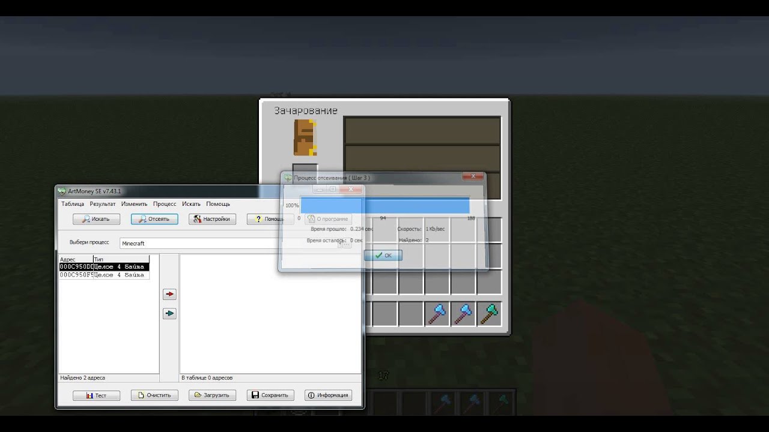This screenshot has width=769, height=432.
Task: Click the first enchantment option bar
Action: 422,130
